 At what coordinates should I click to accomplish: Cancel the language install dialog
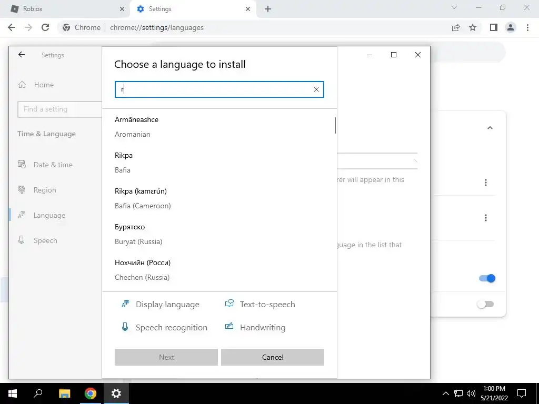[273, 357]
